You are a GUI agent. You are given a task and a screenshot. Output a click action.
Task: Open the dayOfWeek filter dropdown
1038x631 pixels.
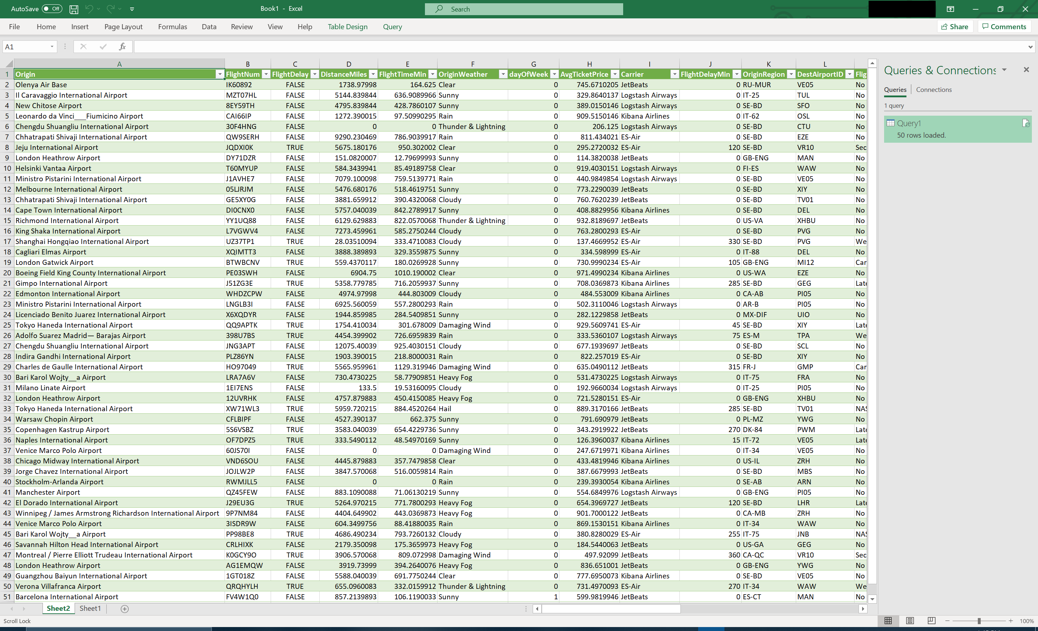(x=555, y=74)
